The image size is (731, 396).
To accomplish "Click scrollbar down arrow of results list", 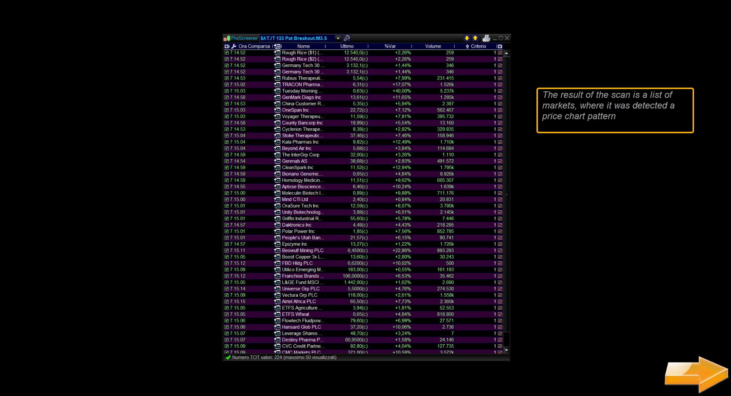I will (x=506, y=350).
